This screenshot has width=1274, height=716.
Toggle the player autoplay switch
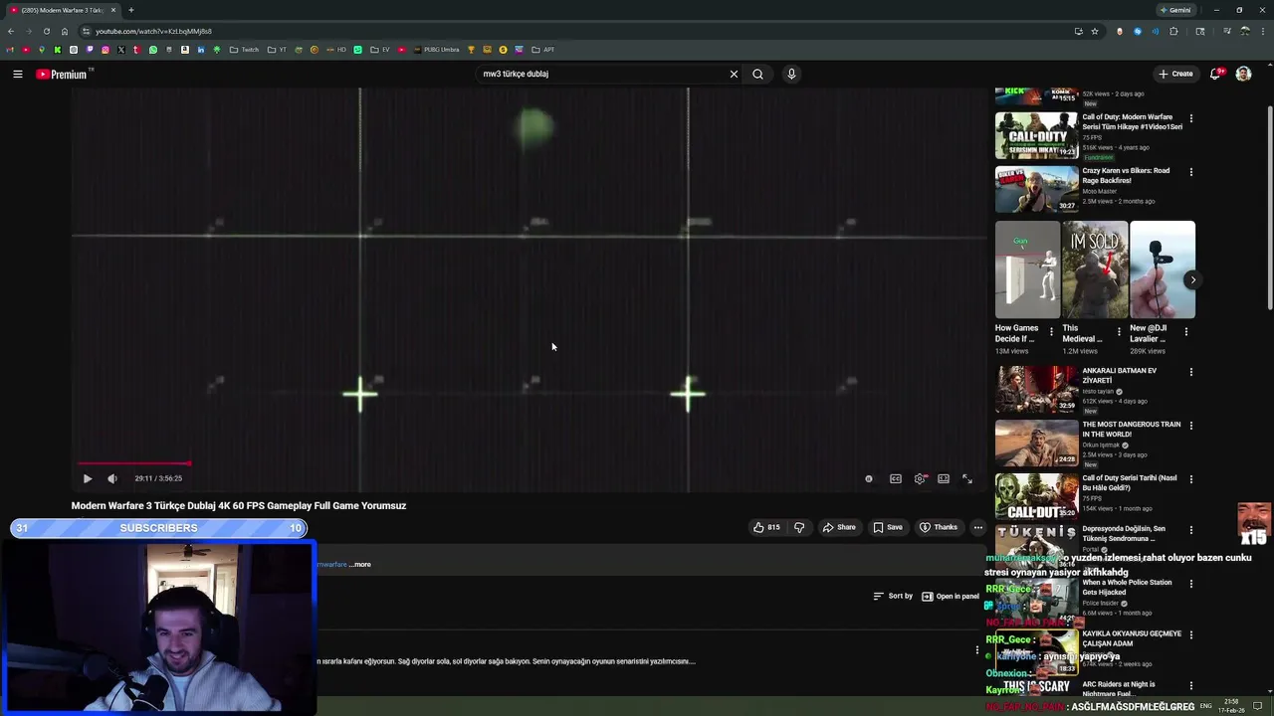click(x=869, y=478)
